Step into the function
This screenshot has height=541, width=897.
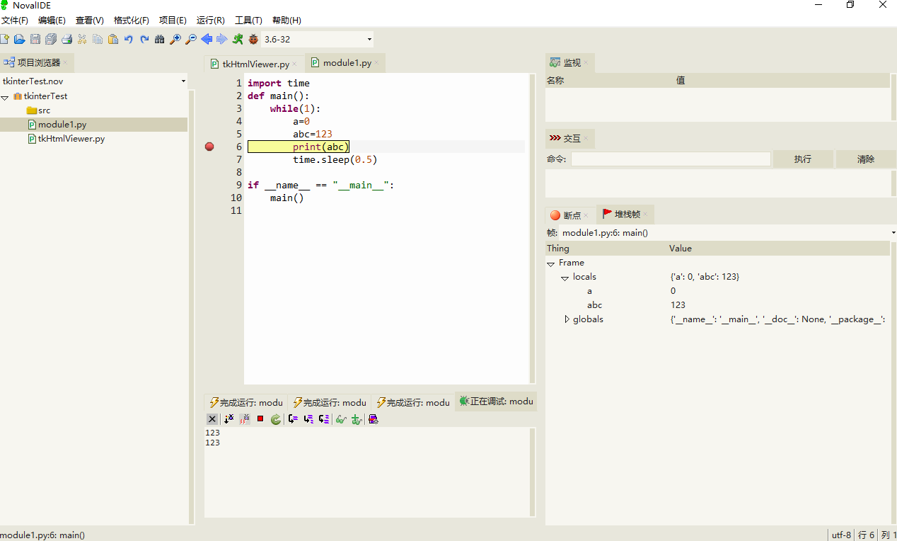(x=308, y=419)
